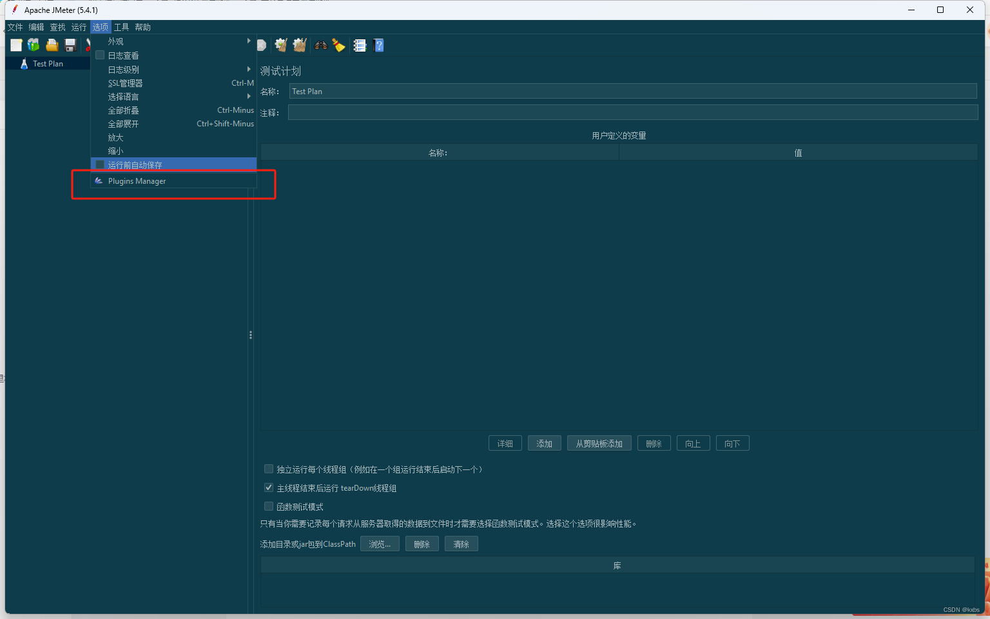Click the 注释 comment input field
Image resolution: width=990 pixels, height=619 pixels.
[x=633, y=113]
